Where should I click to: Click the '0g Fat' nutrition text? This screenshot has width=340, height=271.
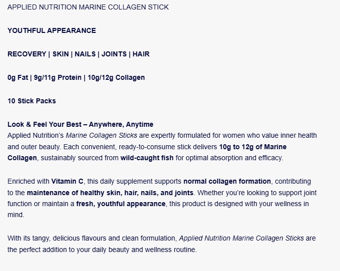(x=17, y=77)
